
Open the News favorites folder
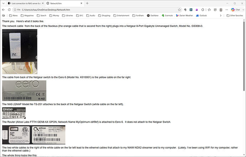13,16
